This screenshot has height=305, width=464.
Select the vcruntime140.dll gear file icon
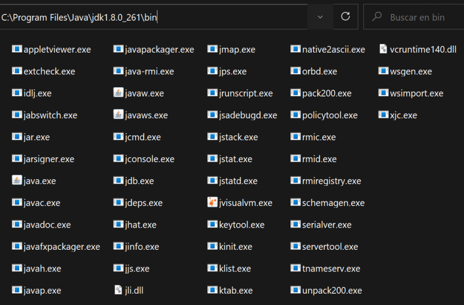click(x=383, y=49)
